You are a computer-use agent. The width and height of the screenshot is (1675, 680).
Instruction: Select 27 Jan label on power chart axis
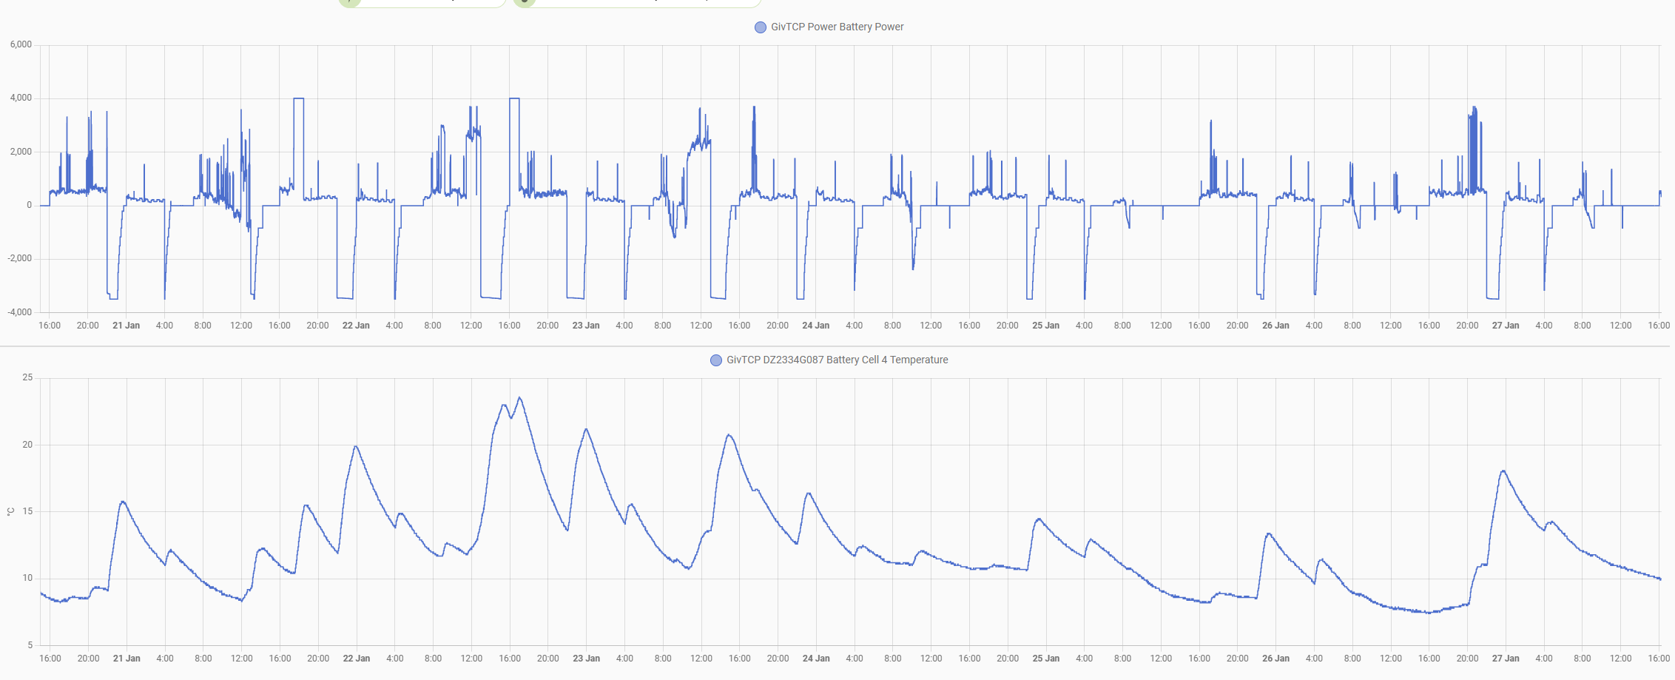tap(1506, 326)
